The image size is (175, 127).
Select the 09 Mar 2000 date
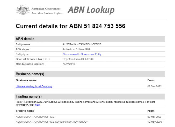coord(154,117)
